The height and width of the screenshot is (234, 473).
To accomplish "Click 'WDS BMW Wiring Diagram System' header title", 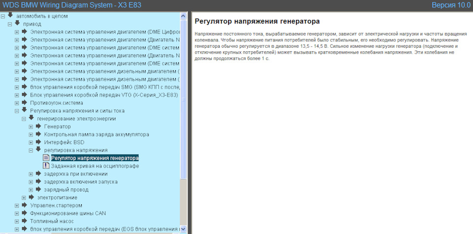I will pos(72,5).
